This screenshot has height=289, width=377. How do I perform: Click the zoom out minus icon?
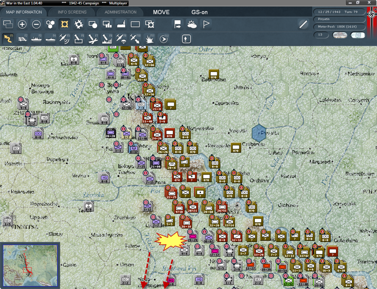pyautogui.click(x=36, y=24)
